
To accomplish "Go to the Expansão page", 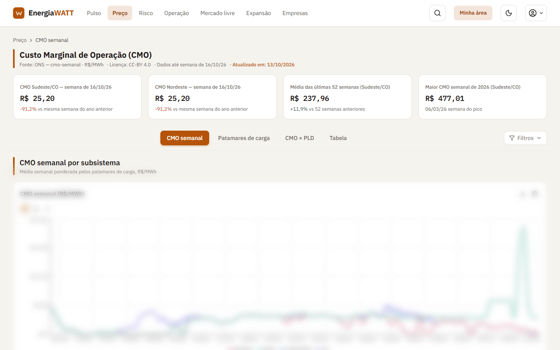I will [x=258, y=13].
